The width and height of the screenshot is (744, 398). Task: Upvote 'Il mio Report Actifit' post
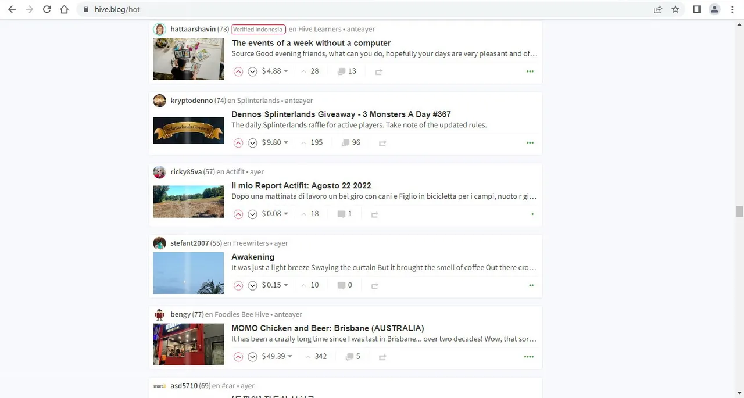(x=238, y=214)
